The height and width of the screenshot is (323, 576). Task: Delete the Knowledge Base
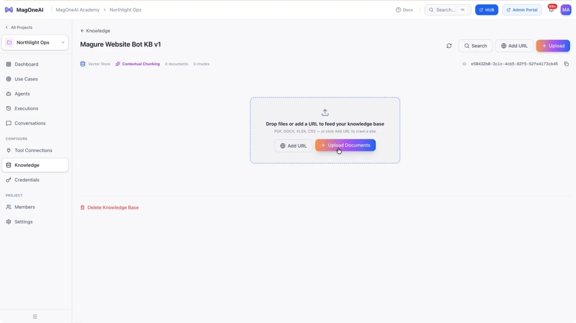tap(109, 208)
